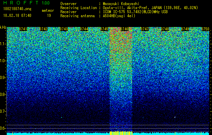The image size is (212, 135).
Task: Click the meteor count value 19
Action: click(x=49, y=16)
